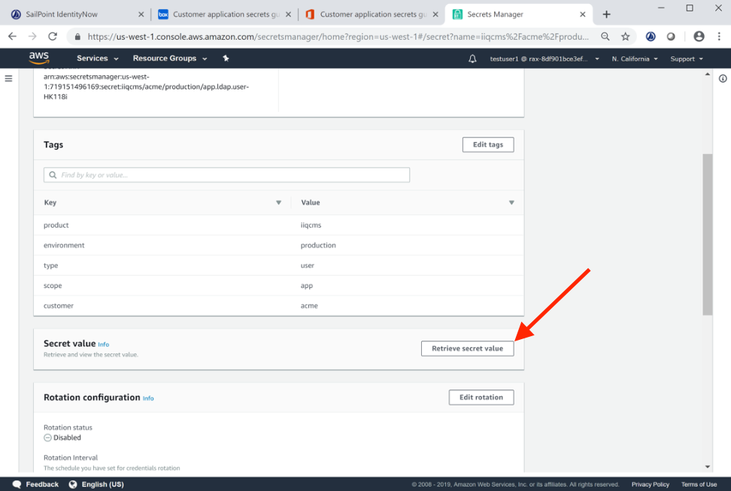The height and width of the screenshot is (491, 731).
Task: Open the Chrome three-dot menu
Action: tap(719, 36)
